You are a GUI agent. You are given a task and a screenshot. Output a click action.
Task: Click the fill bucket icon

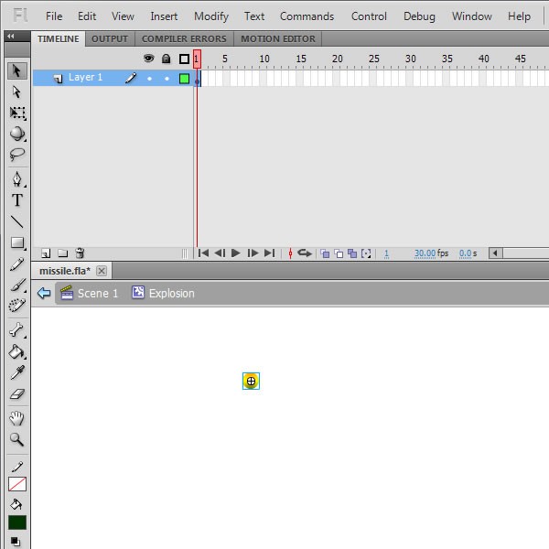pos(16,504)
